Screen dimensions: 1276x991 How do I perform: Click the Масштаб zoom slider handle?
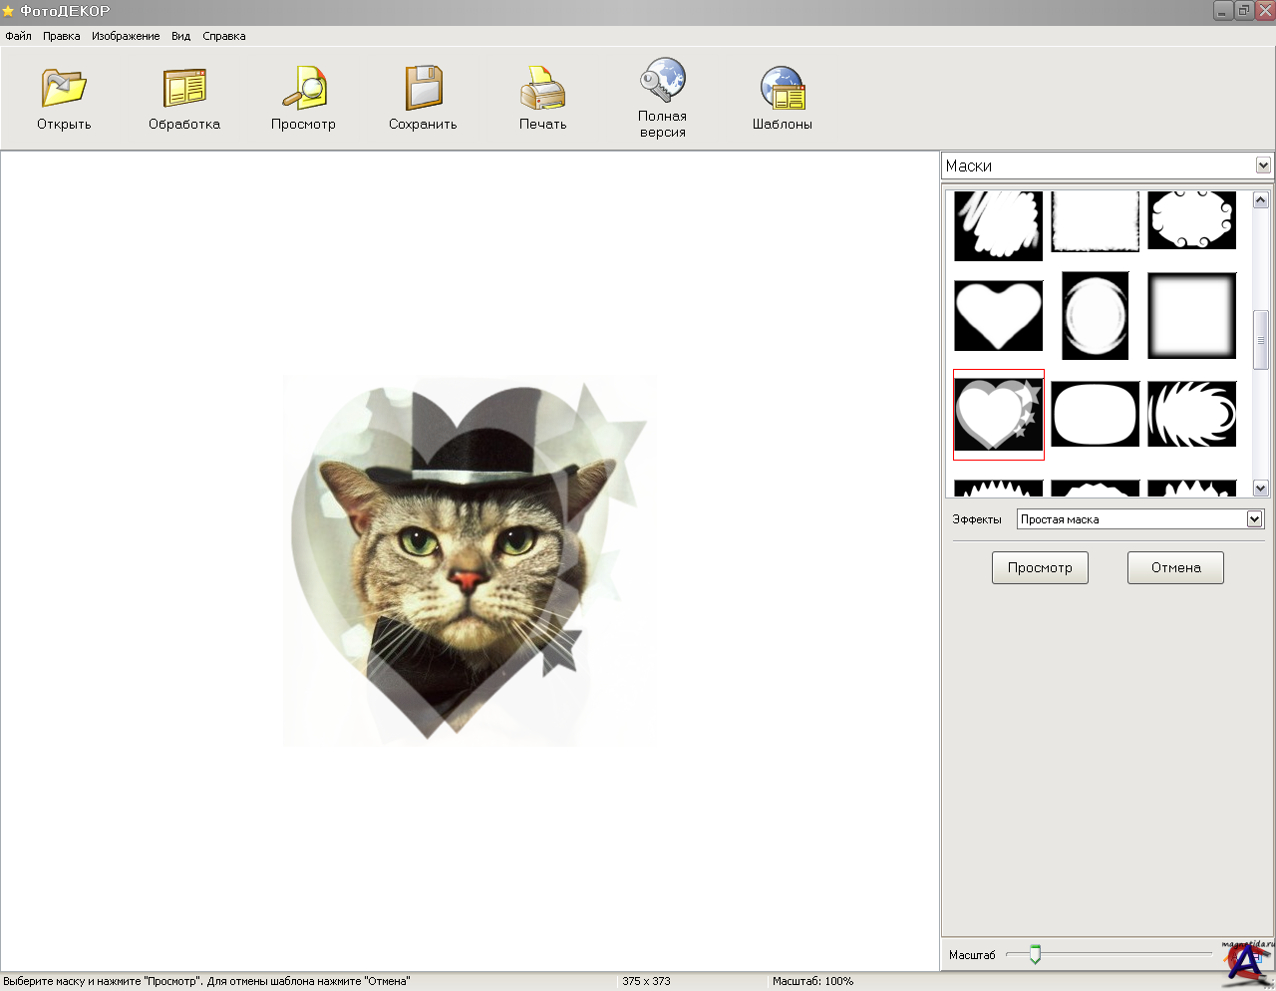click(x=1035, y=954)
